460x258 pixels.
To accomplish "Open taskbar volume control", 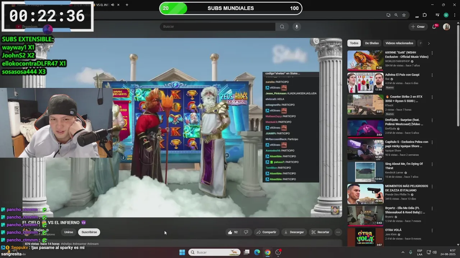I will pos(434,252).
